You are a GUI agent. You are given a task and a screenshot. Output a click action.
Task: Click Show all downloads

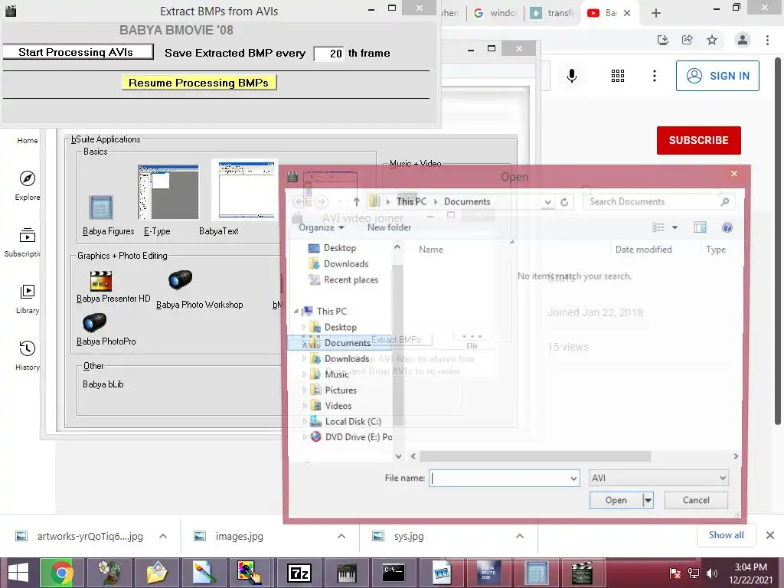(x=726, y=535)
